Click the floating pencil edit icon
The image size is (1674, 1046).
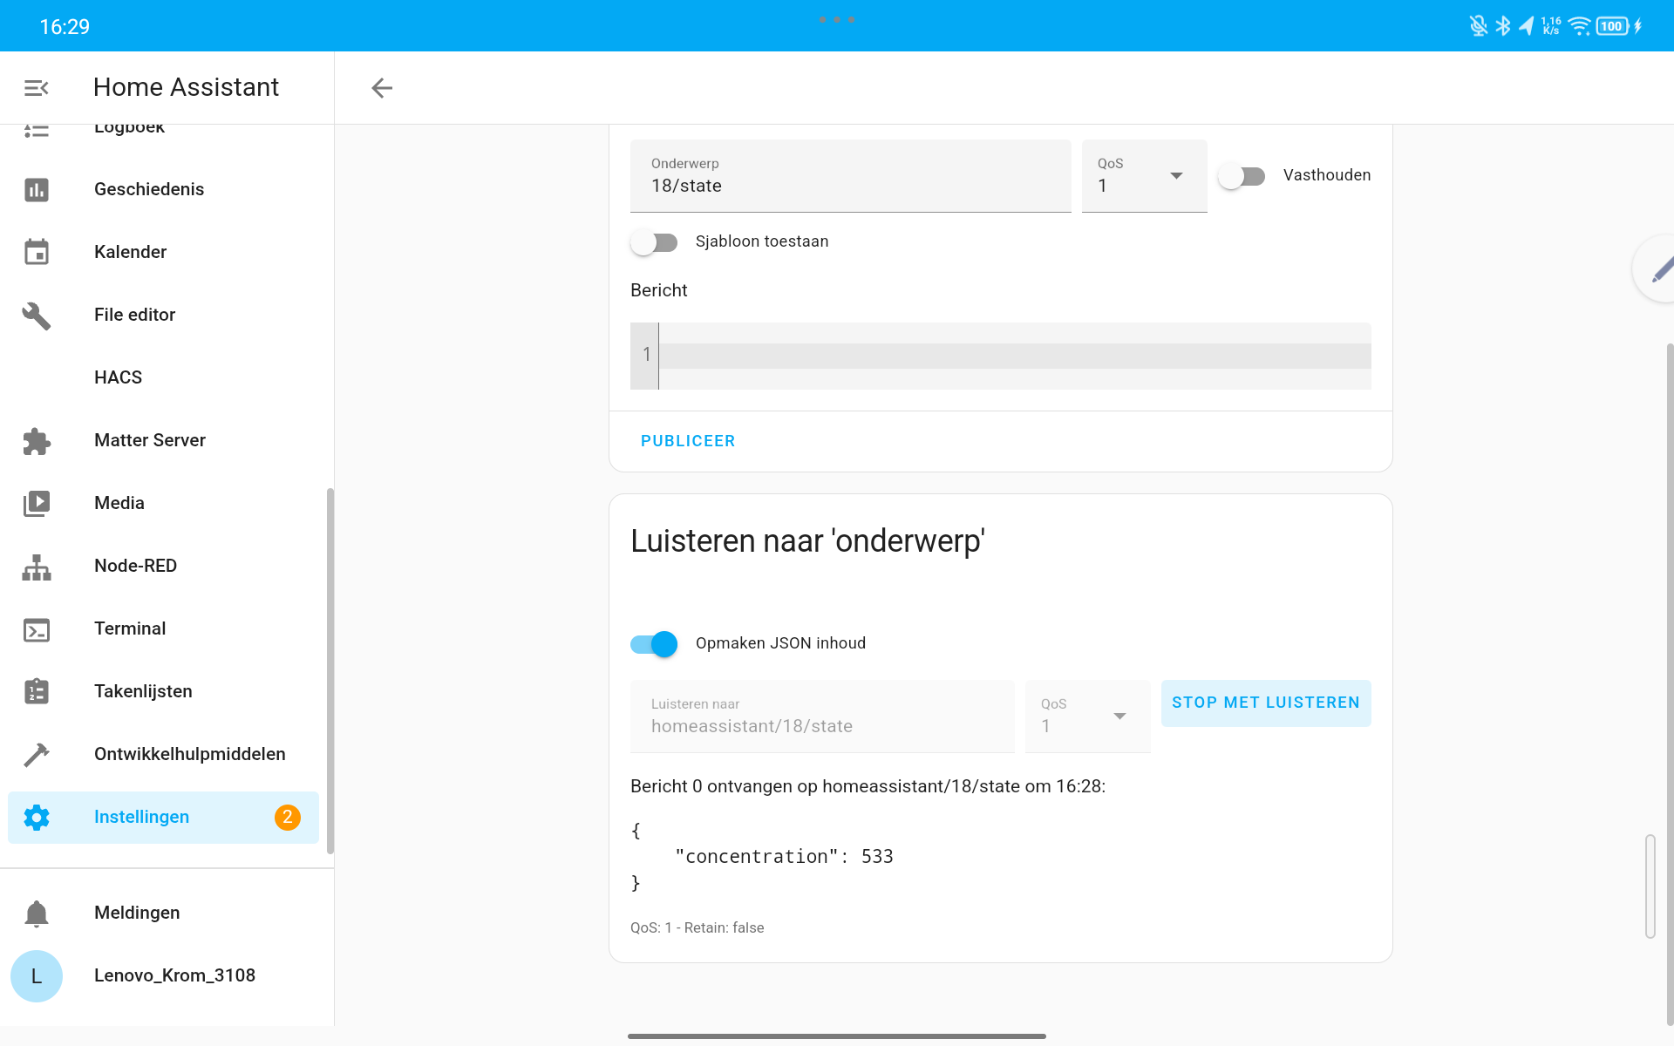pyautogui.click(x=1659, y=270)
